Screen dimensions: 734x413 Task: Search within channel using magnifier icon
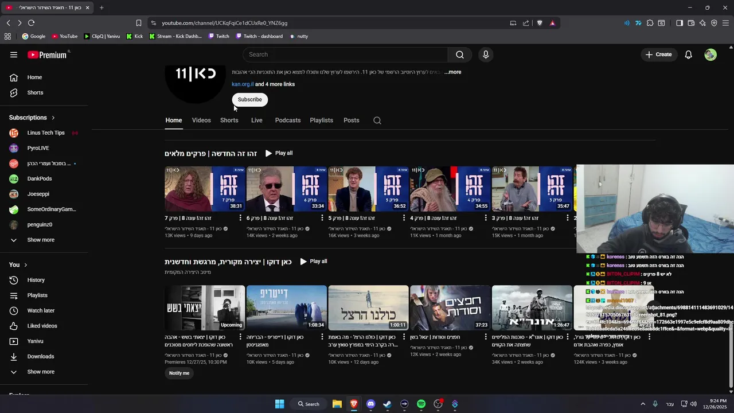pyautogui.click(x=377, y=120)
